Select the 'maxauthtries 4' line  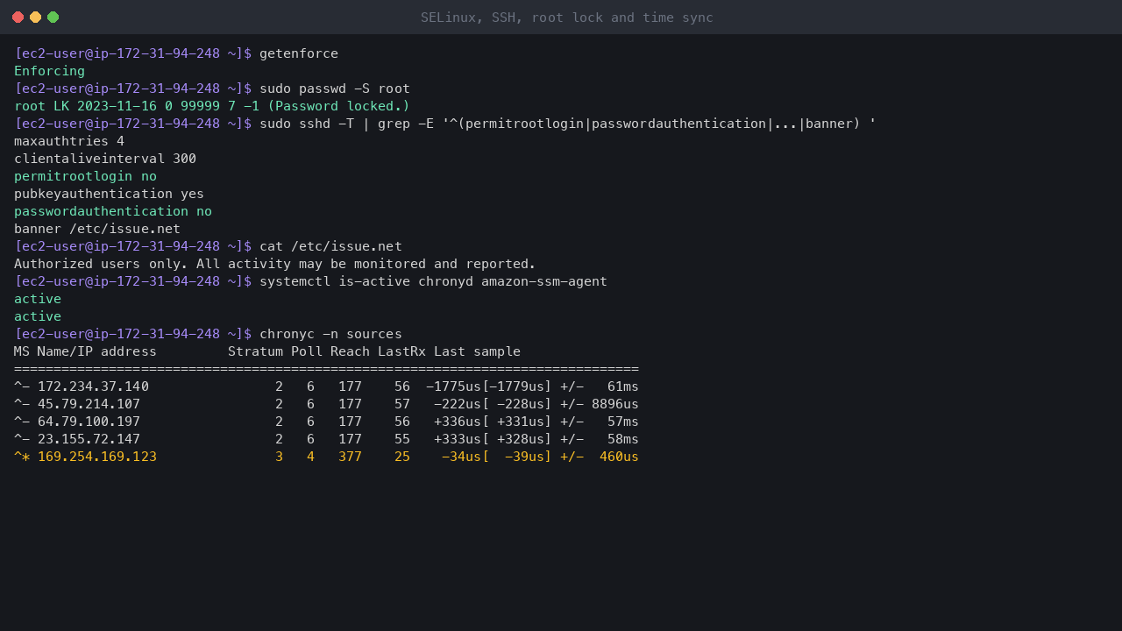(69, 141)
